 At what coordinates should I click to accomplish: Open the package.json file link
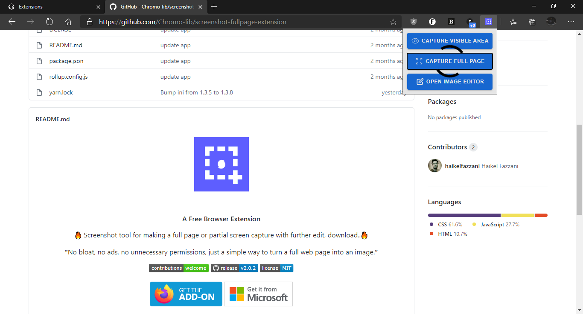click(66, 61)
